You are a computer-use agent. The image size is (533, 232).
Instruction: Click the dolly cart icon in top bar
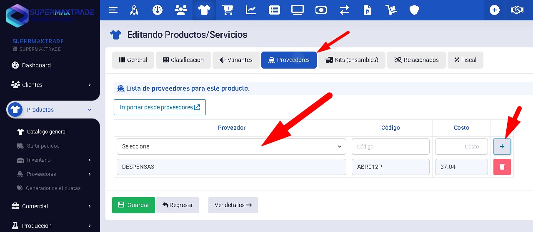click(391, 10)
